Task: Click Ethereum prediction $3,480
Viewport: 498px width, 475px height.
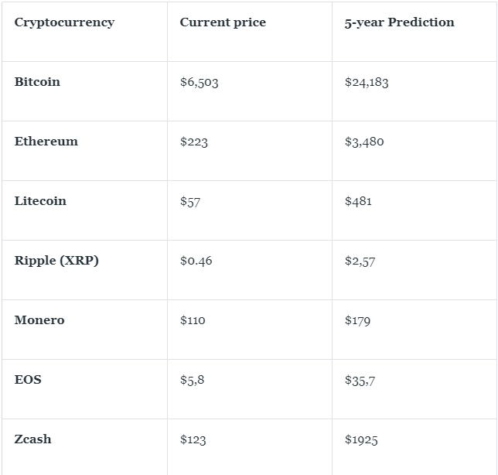Action: (364, 142)
